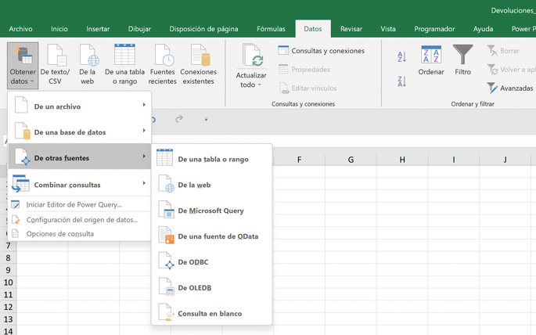Viewport: 536px width, 335px height.
Task: Choose De Microsoft Query in submenu
Action: [212, 211]
